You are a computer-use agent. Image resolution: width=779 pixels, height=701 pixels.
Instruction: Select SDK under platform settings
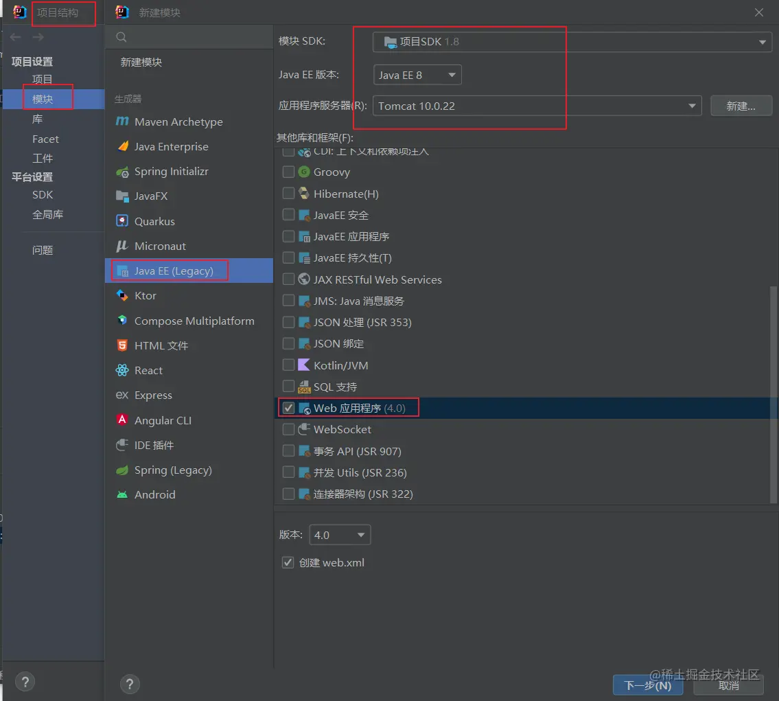pyautogui.click(x=43, y=195)
